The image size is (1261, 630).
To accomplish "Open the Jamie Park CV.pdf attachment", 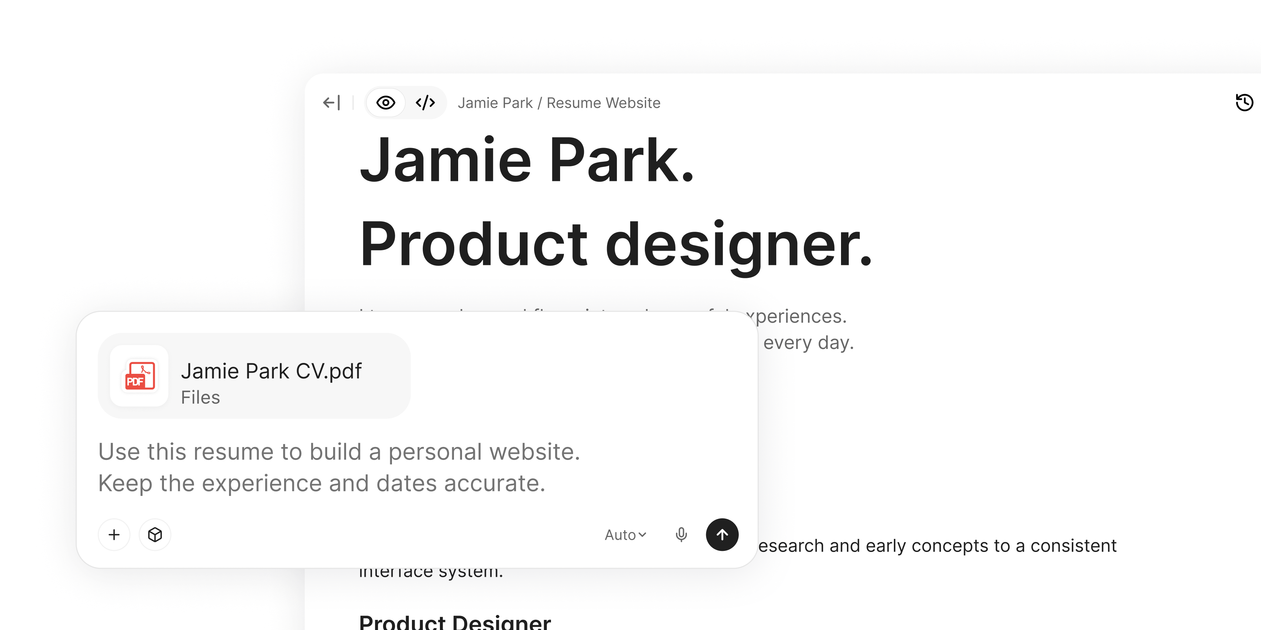I will (x=254, y=376).
